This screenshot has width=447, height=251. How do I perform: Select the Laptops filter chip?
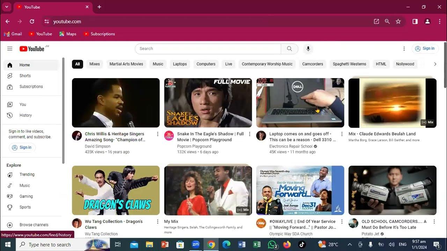pos(180,64)
